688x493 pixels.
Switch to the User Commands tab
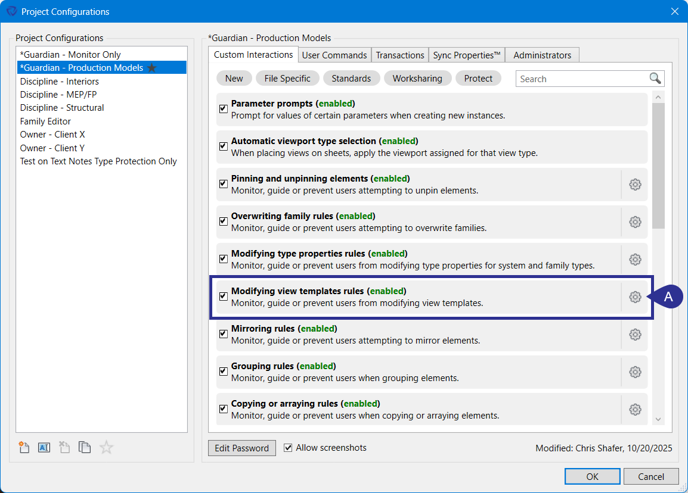(334, 54)
